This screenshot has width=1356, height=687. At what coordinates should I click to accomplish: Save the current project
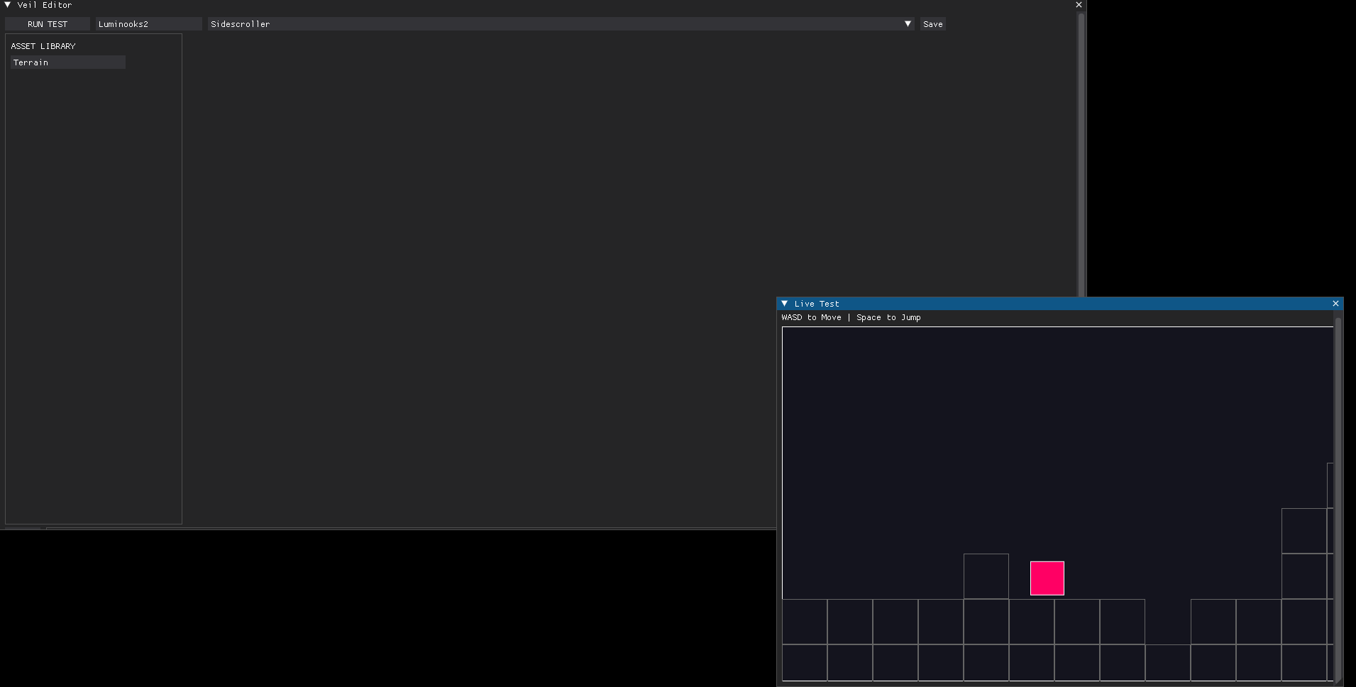click(932, 24)
